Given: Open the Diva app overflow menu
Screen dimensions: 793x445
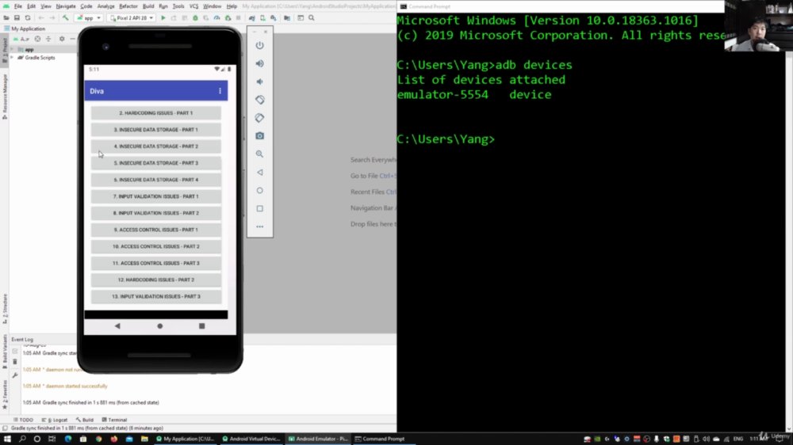Looking at the screenshot, I should (220, 91).
